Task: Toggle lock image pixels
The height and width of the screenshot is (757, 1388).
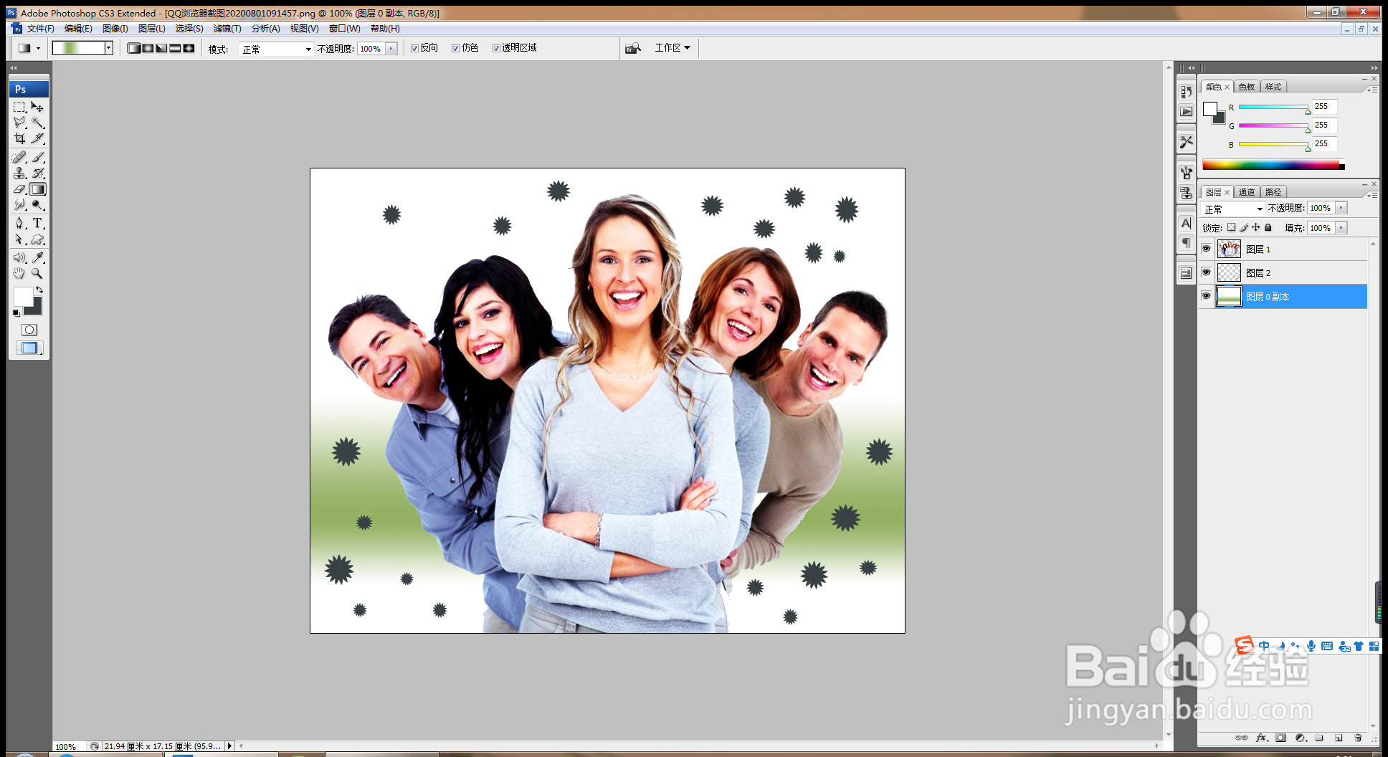Action: pyautogui.click(x=1244, y=228)
